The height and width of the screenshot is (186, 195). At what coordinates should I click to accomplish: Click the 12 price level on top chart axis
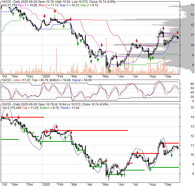point(192,25)
